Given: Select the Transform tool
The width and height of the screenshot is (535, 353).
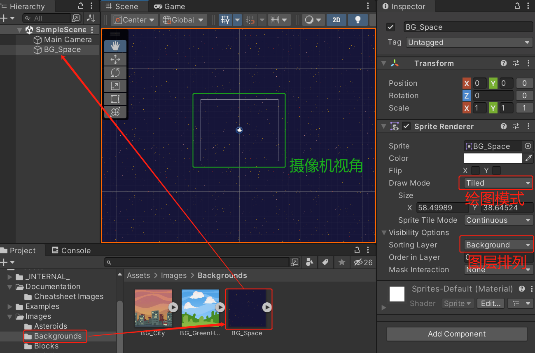Looking at the screenshot, I should (x=115, y=112).
